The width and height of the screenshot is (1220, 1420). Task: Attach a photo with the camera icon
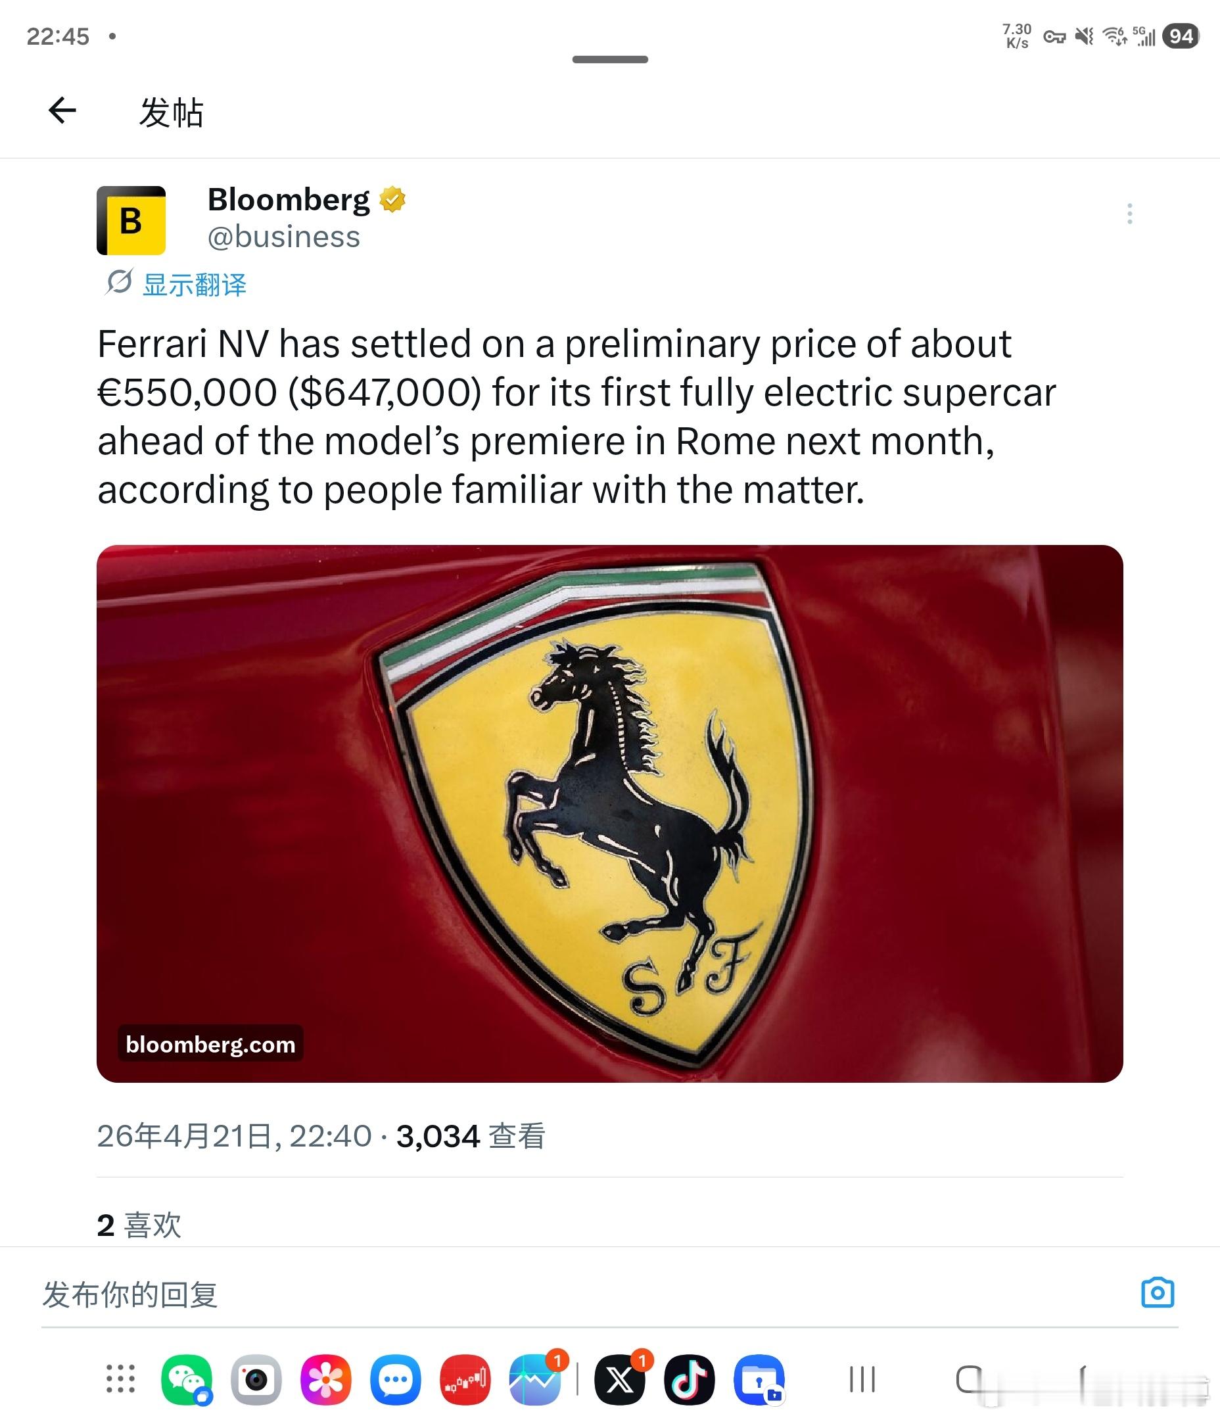click(x=1158, y=1293)
